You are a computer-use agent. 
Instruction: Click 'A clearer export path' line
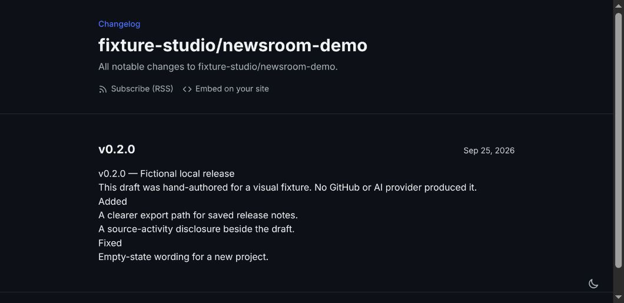pyautogui.click(x=198, y=215)
